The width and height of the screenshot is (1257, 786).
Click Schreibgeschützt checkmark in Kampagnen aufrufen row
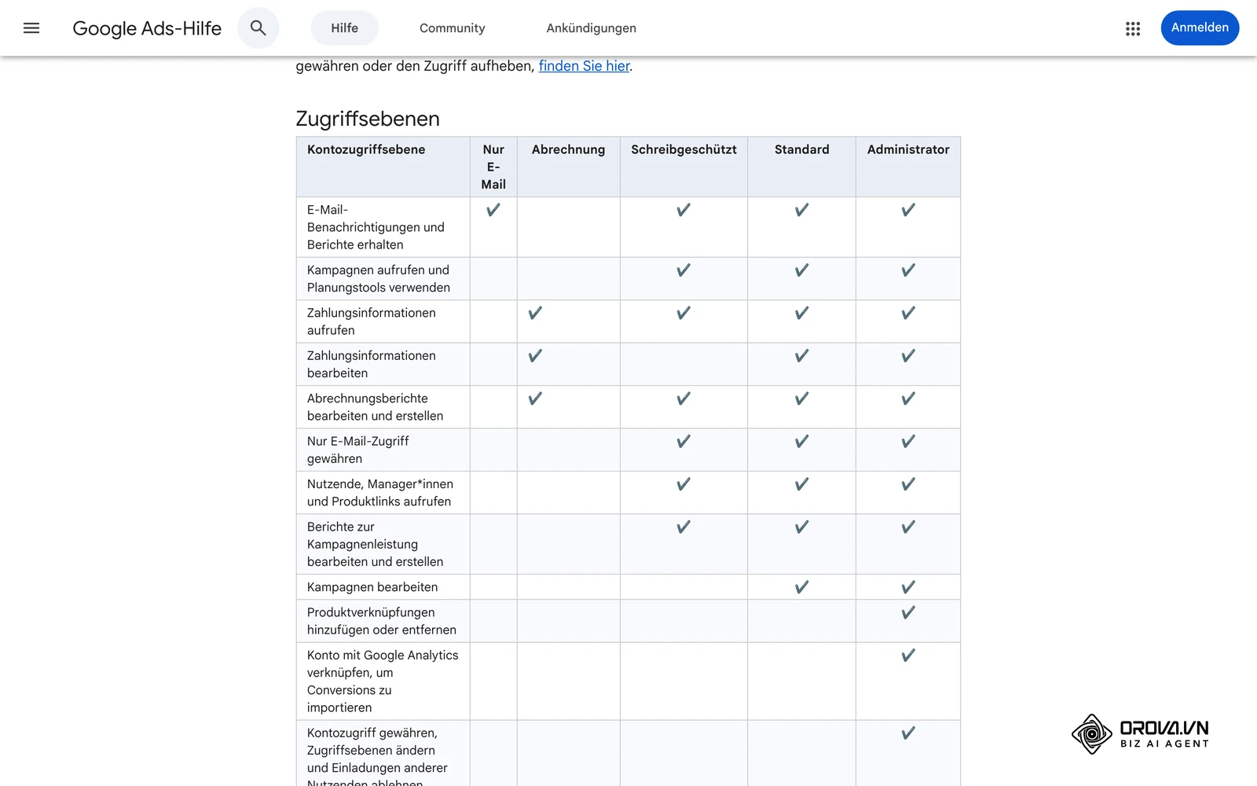click(683, 270)
